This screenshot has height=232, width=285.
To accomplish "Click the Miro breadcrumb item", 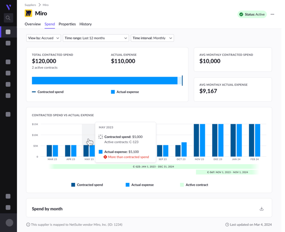I will tap(46, 5).
